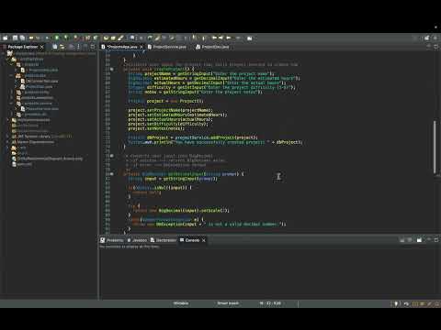Toggle Link with Editor in Package Explorer
Viewport: 441px width, 330px height.
(62, 47)
